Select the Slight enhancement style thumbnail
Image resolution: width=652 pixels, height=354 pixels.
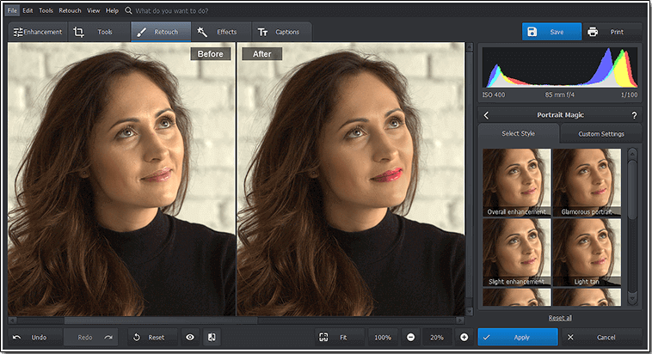click(517, 253)
